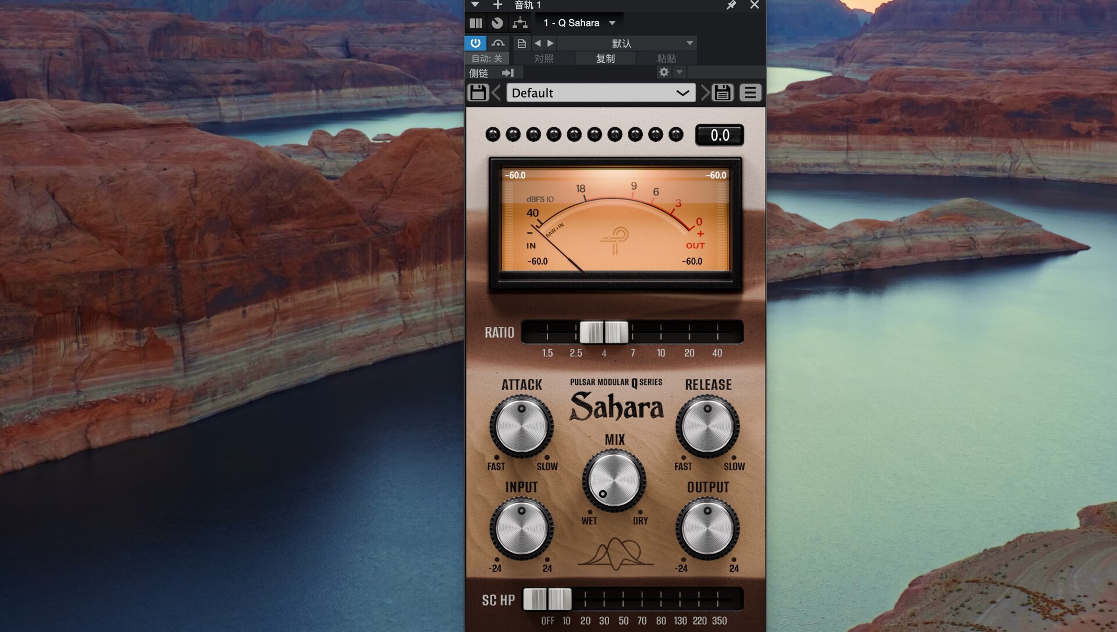Expand the arrow next to the gear icon

[x=680, y=72]
